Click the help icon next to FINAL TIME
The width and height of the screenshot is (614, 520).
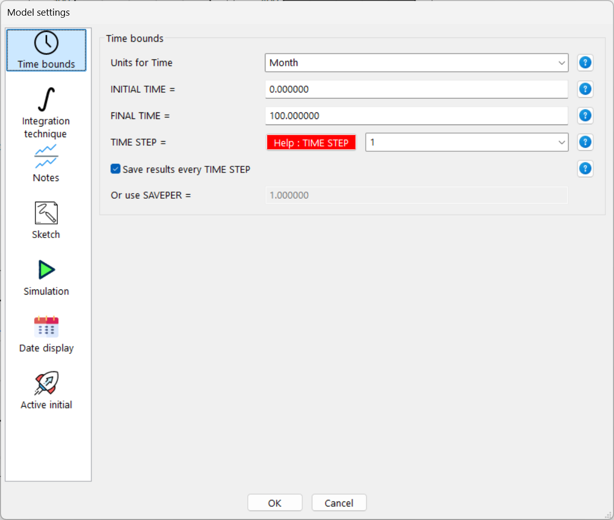coord(585,115)
